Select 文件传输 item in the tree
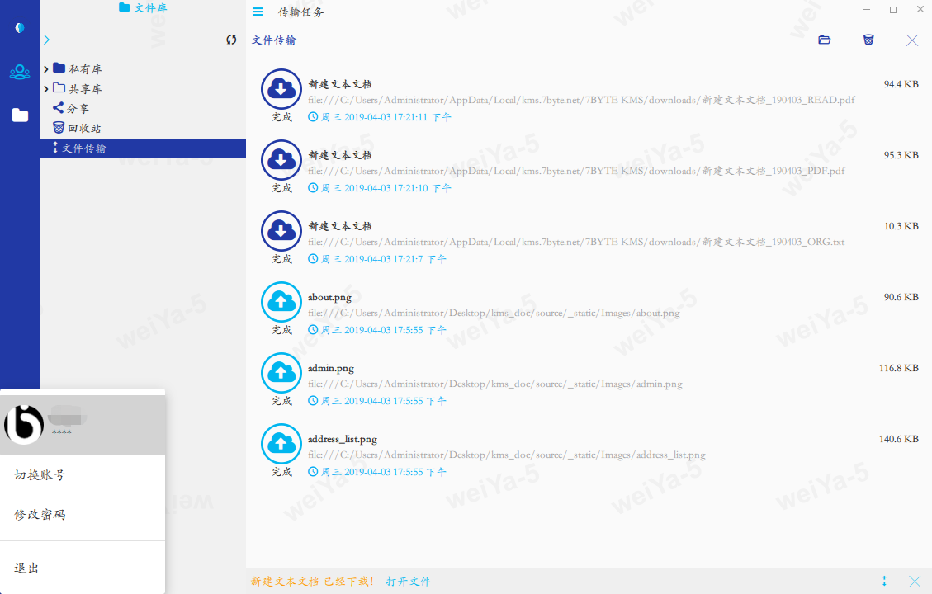The width and height of the screenshot is (932, 594). [x=143, y=148]
